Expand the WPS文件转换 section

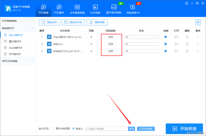18,61
